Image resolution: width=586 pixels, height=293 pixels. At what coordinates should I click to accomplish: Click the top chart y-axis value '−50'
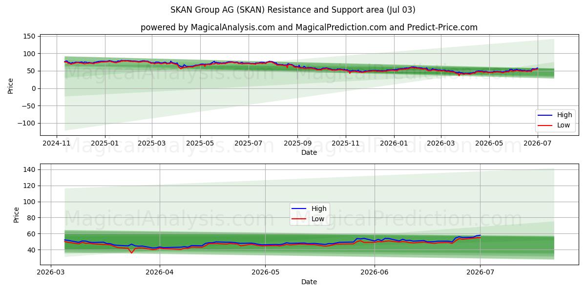point(29,106)
